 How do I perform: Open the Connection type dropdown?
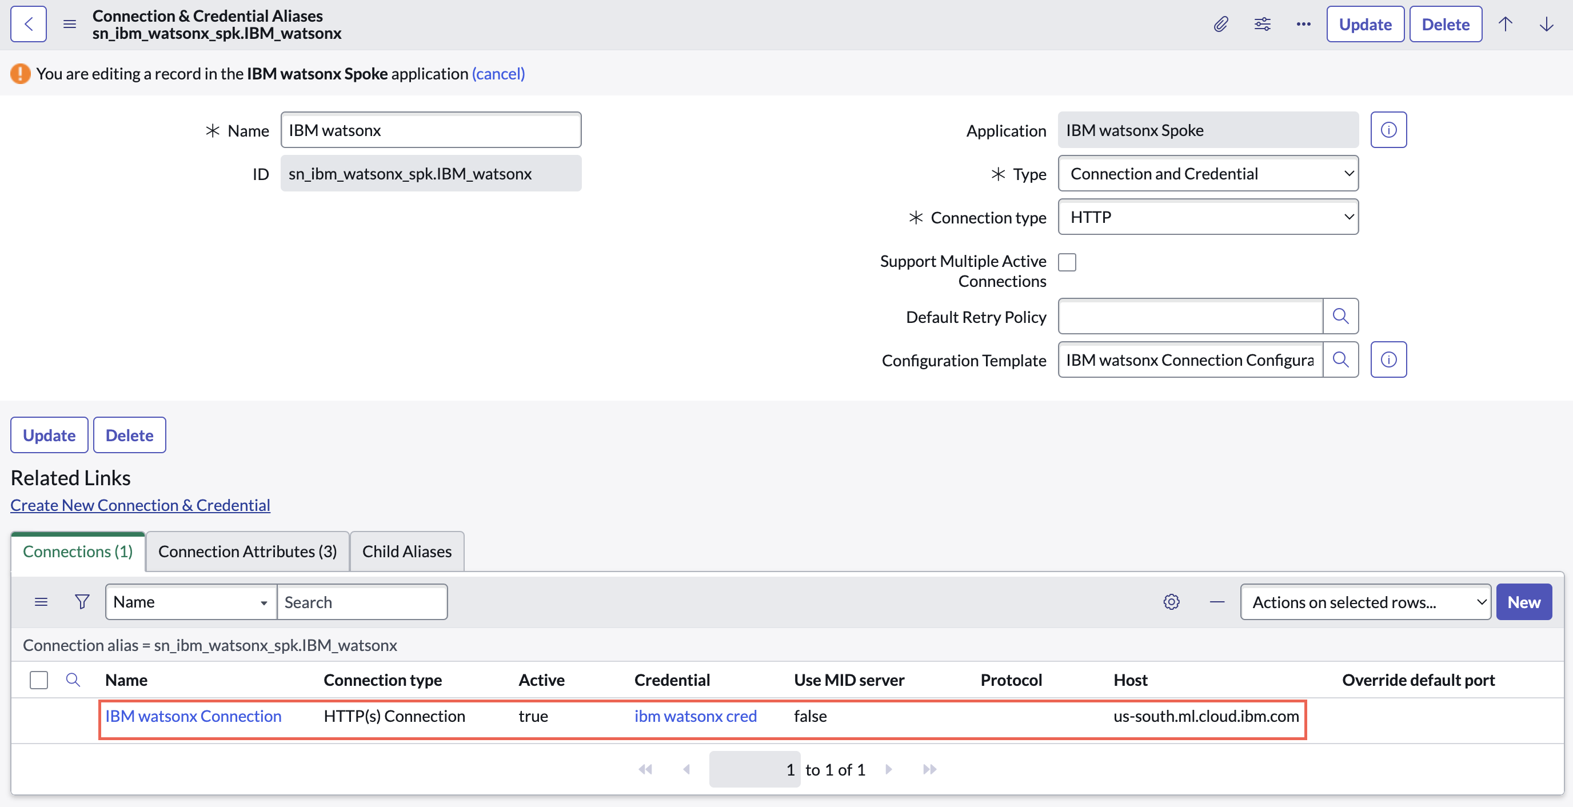[x=1208, y=217]
